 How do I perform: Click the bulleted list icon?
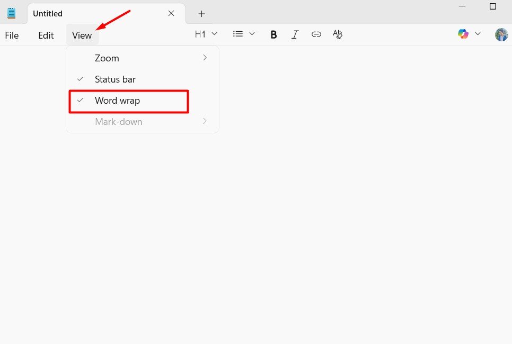click(237, 34)
